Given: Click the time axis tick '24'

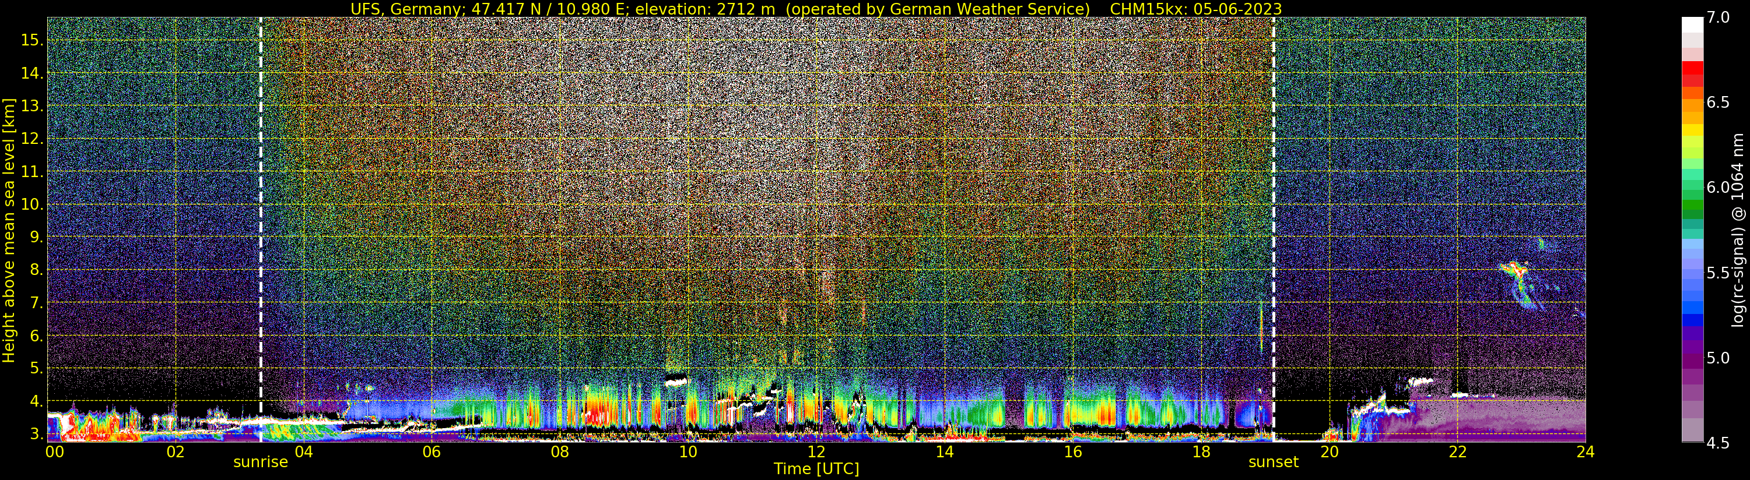Looking at the screenshot, I should [1586, 451].
